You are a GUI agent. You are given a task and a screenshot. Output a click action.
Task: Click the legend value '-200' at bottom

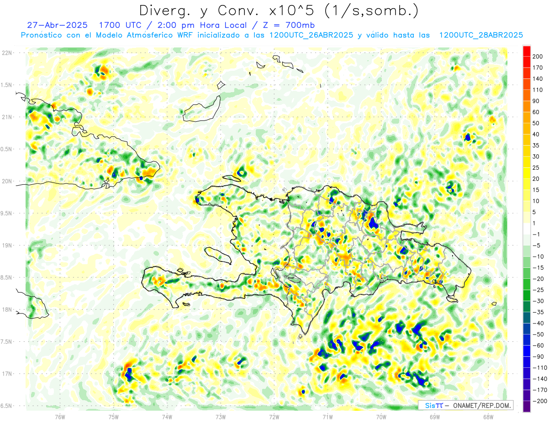tap(541, 401)
